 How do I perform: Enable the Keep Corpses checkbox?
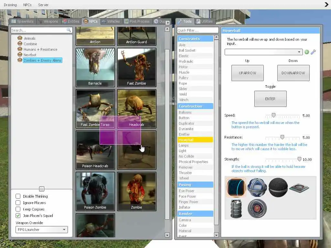click(18, 209)
